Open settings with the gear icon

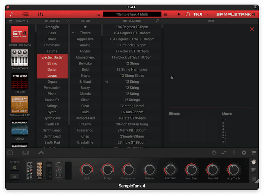click(x=244, y=153)
